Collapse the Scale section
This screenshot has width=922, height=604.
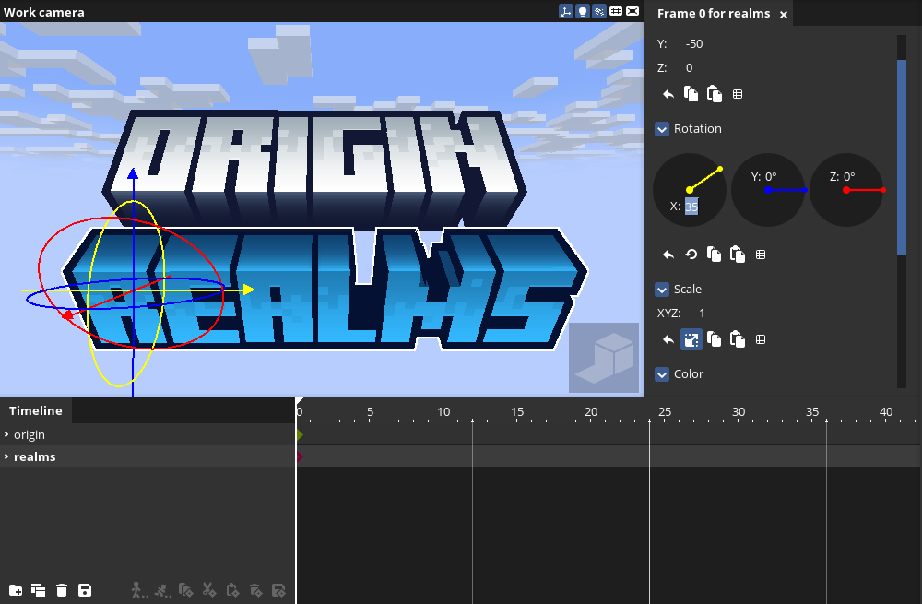click(x=662, y=290)
